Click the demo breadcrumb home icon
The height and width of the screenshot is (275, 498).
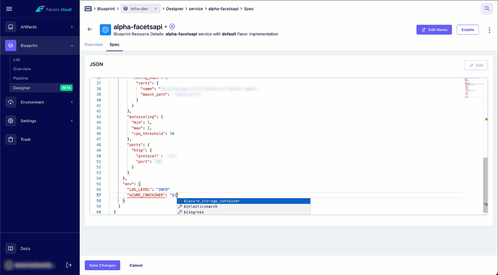pyautogui.click(x=88, y=9)
